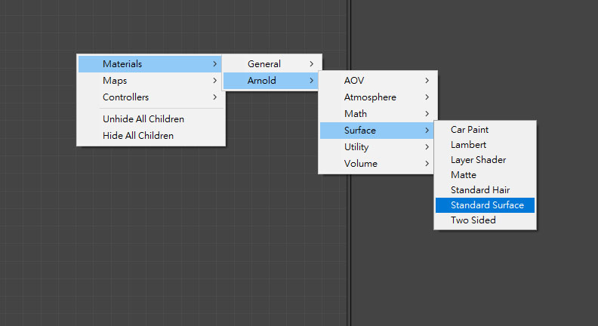
Task: Open the Materials submenu
Action: click(x=122, y=64)
